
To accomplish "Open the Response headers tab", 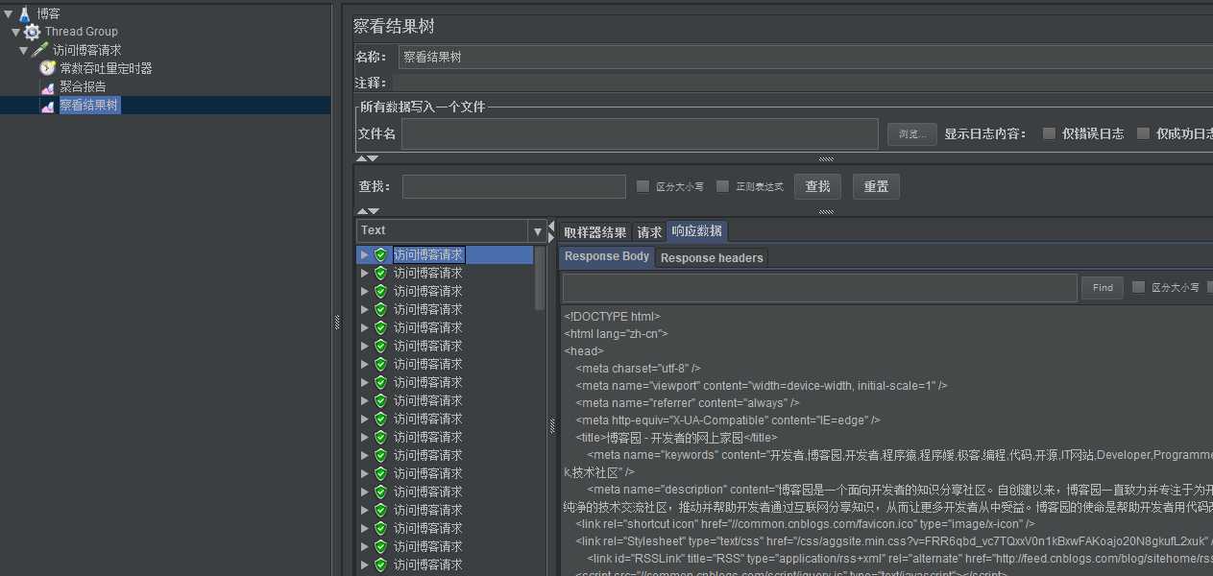I will pyautogui.click(x=712, y=257).
